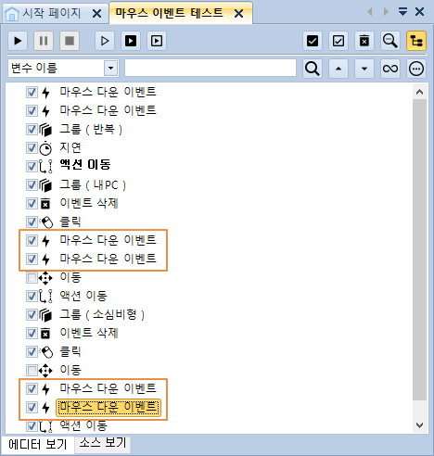Select the 지연 row text

point(70,147)
